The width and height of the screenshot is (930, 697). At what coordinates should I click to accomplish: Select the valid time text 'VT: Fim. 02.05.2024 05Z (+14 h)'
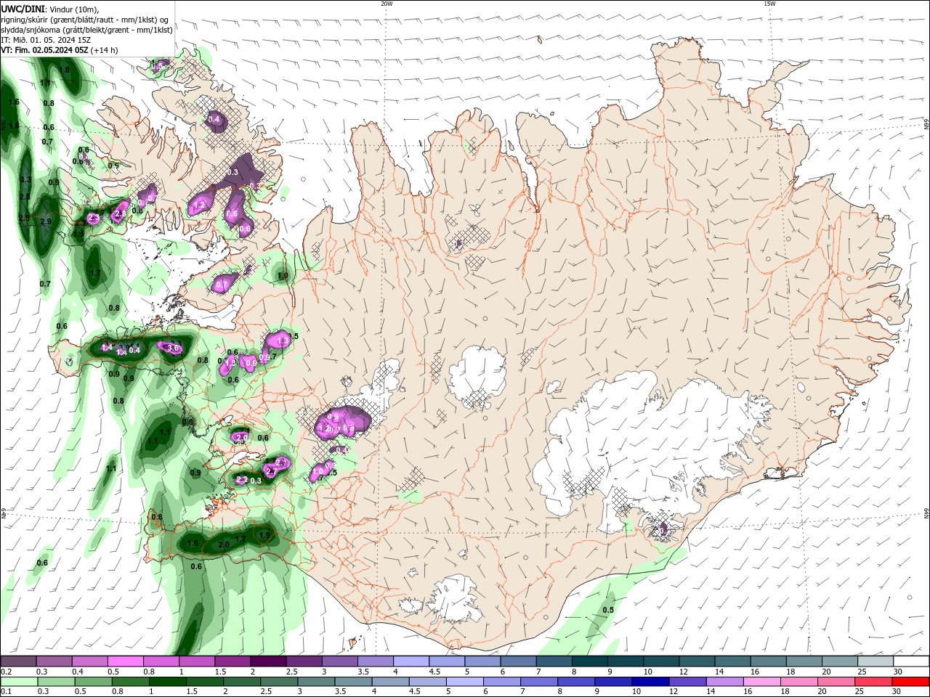pos(60,50)
